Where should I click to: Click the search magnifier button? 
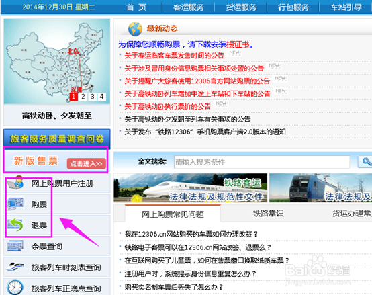point(365,162)
